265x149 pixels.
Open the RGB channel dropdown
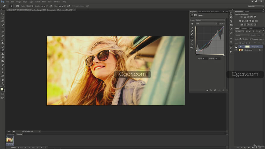(x=206, y=24)
